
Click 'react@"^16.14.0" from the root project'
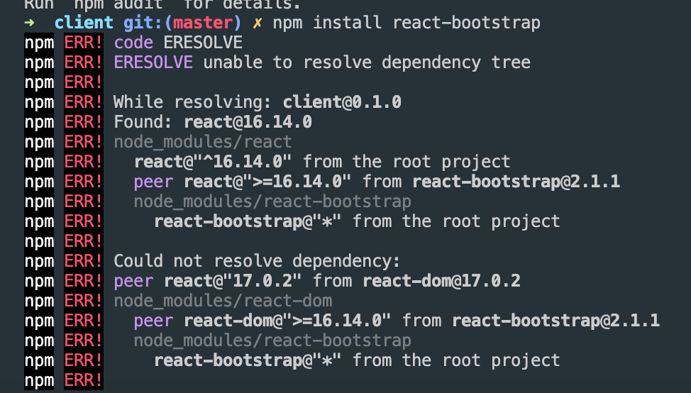click(x=322, y=162)
